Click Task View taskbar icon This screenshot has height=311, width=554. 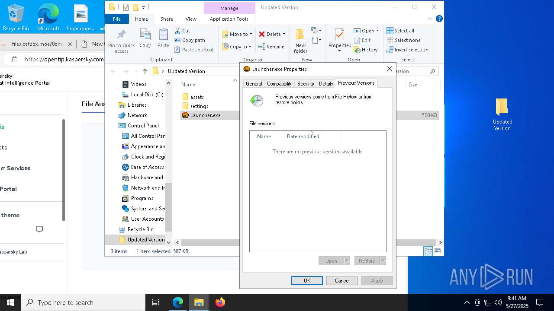tap(156, 302)
